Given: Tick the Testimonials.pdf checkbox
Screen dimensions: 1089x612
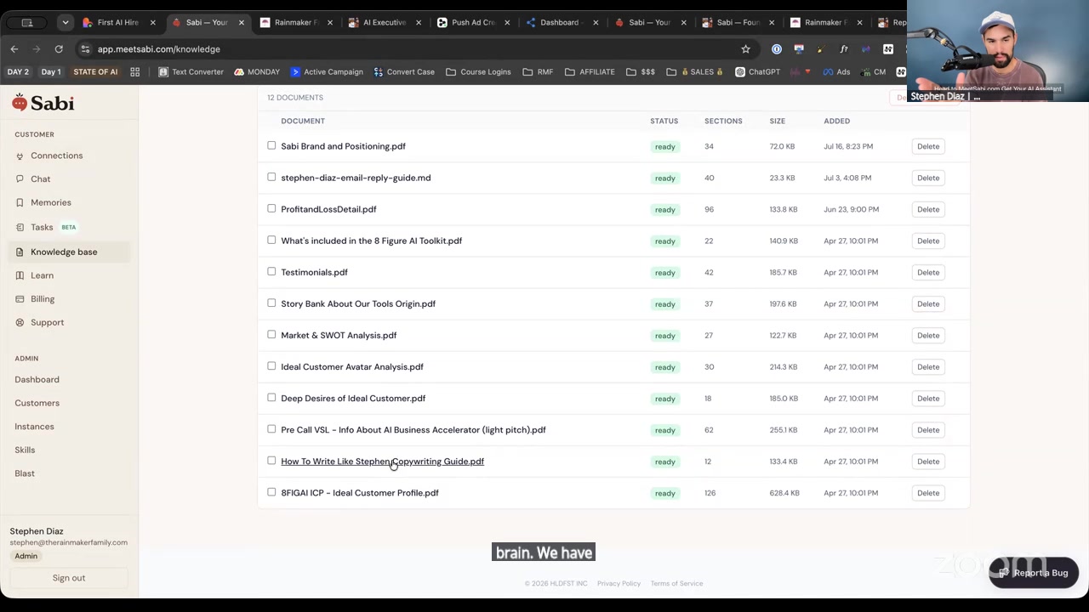Looking at the screenshot, I should [x=271, y=272].
